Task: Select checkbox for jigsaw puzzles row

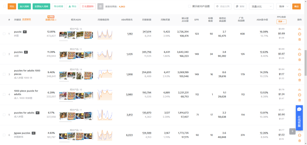Action: click(4, 135)
